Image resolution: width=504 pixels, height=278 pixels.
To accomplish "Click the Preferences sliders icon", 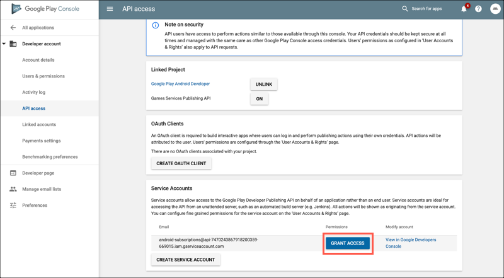I will pos(13,206).
